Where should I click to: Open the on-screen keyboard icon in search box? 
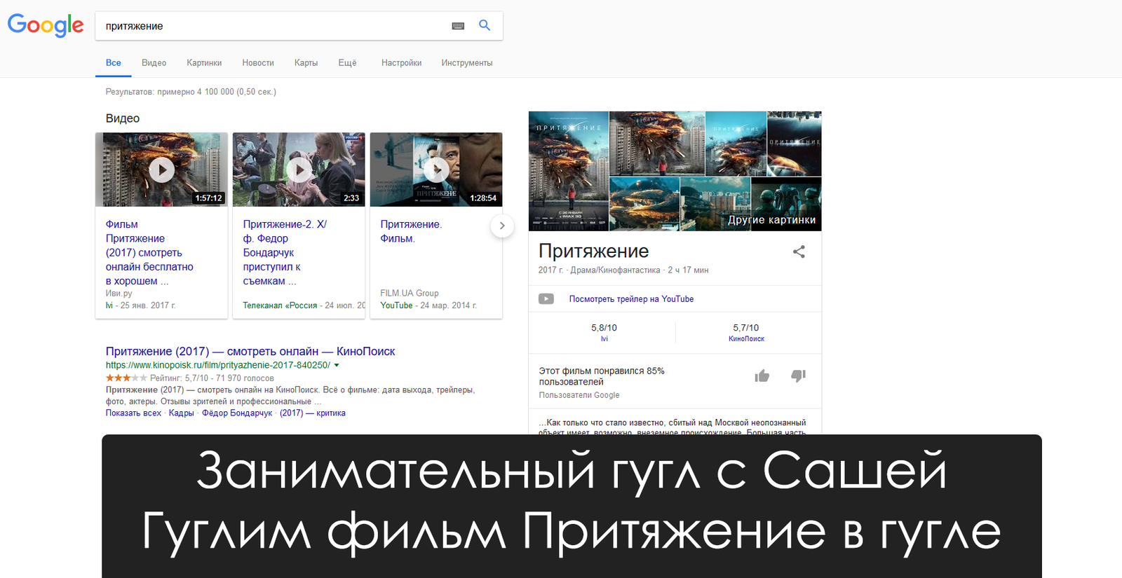458,26
